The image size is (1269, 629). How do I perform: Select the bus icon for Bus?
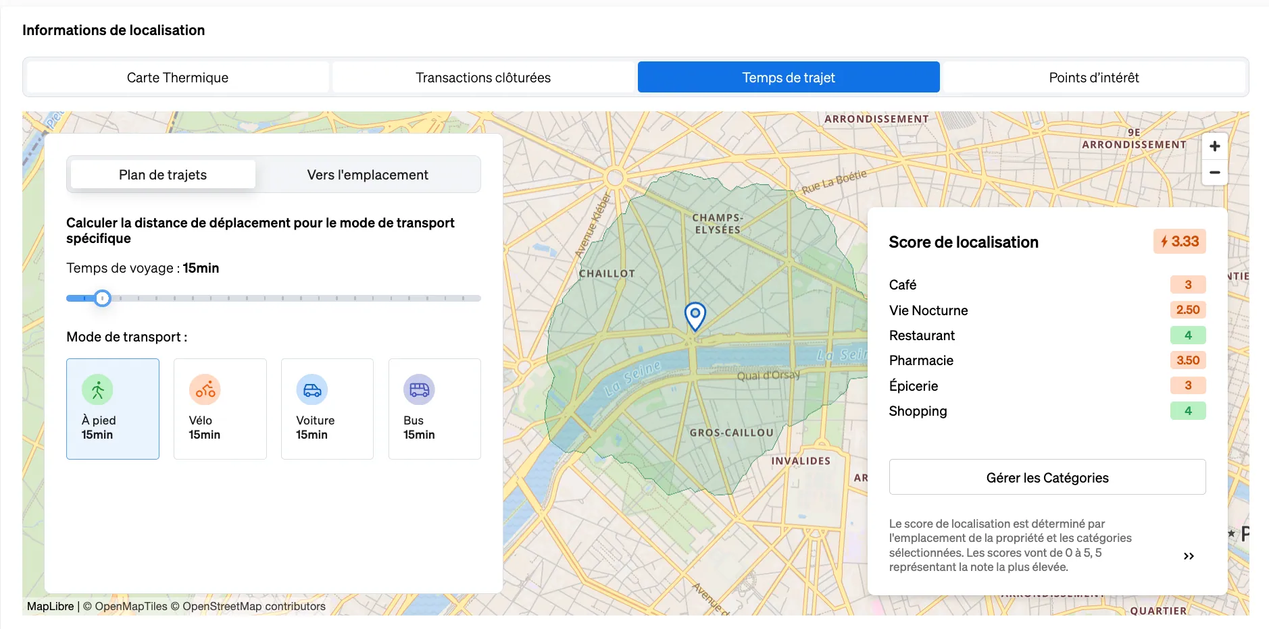click(419, 389)
